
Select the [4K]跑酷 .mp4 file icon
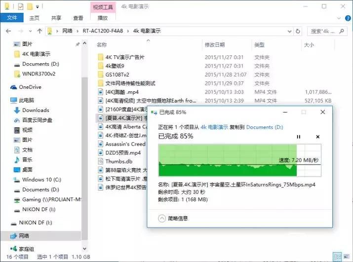pos(101,92)
